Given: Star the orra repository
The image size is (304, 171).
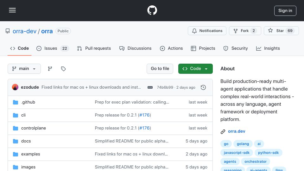Looking at the screenshot, I should [x=281, y=31].
